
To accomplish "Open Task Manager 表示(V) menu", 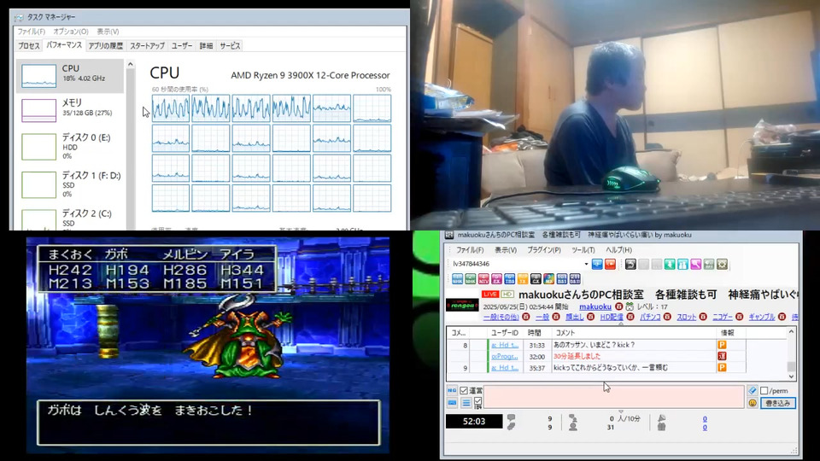I will click(x=108, y=32).
